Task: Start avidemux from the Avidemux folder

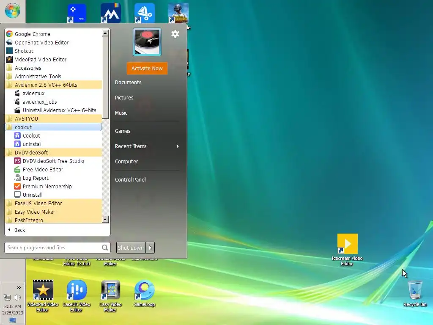Action: coord(54,94)
